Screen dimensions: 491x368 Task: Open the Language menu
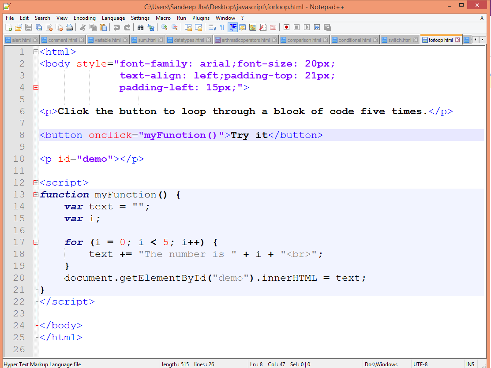pos(113,18)
